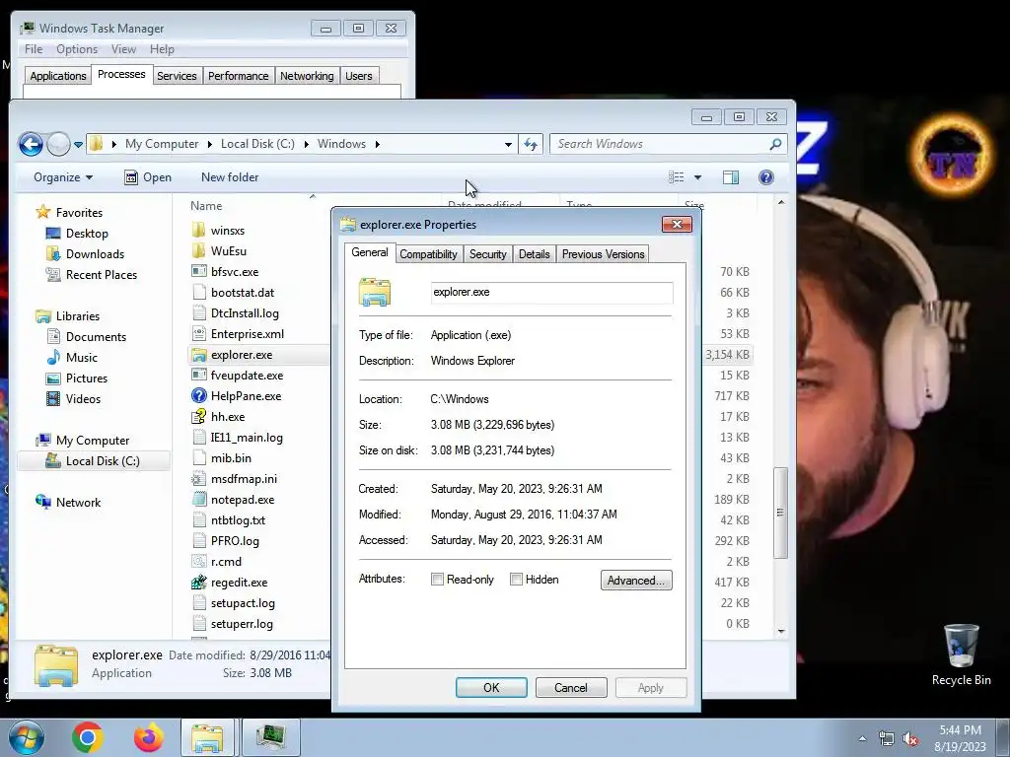Expand the arrow after Windows breadcrumb
Viewport: 1010px width, 757px height.
378,144
